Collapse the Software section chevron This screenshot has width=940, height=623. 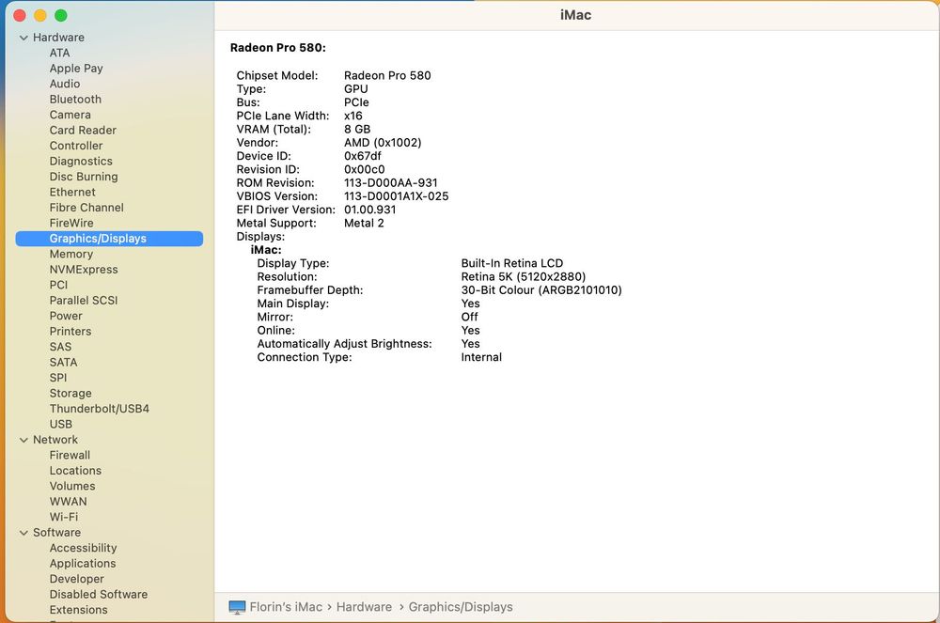(23, 533)
